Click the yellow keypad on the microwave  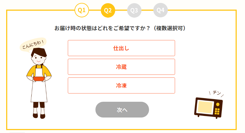(217, 111)
